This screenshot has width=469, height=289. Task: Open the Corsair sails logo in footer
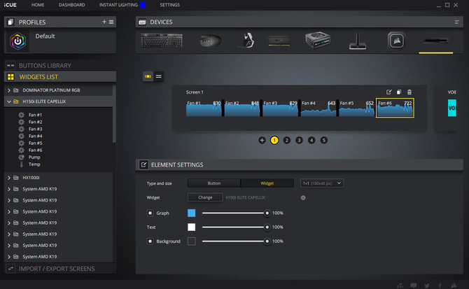(x=454, y=286)
